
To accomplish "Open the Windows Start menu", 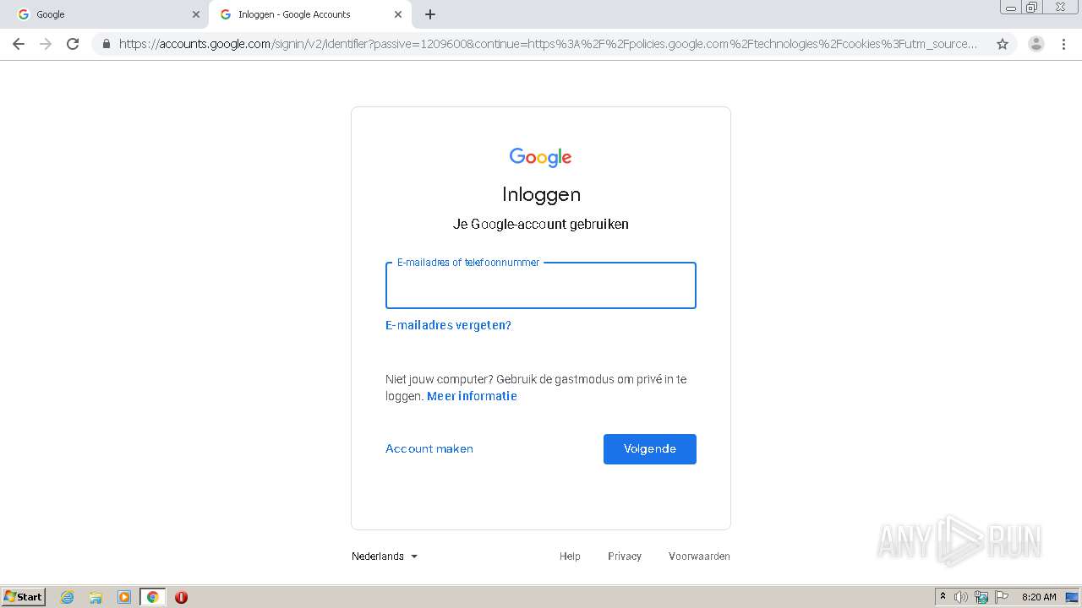I will [24, 597].
